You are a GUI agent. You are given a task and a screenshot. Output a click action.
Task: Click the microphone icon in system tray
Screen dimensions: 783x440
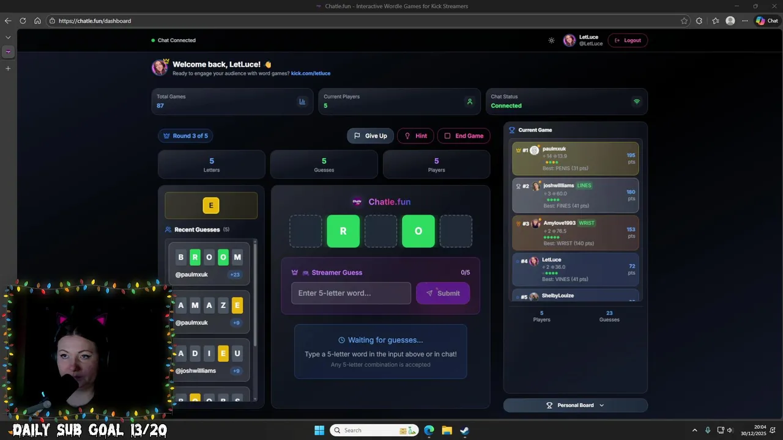point(708,430)
